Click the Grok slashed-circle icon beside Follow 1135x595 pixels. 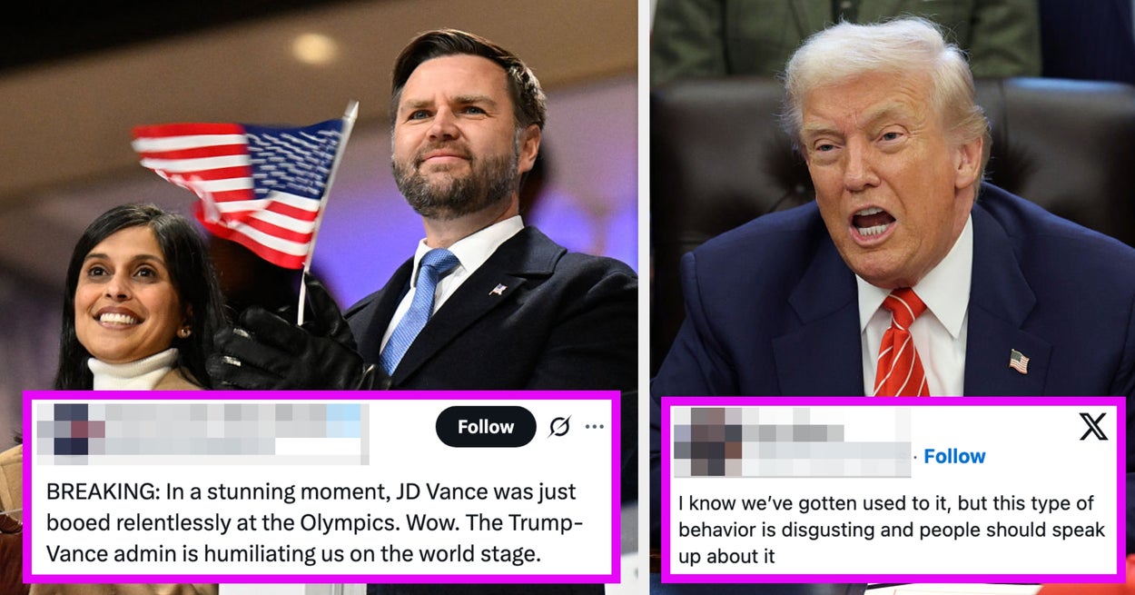[x=559, y=427]
